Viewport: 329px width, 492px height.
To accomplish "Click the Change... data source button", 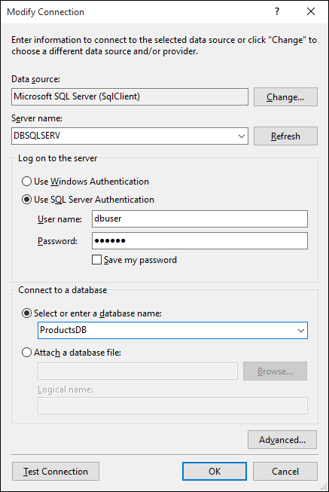I will point(285,97).
